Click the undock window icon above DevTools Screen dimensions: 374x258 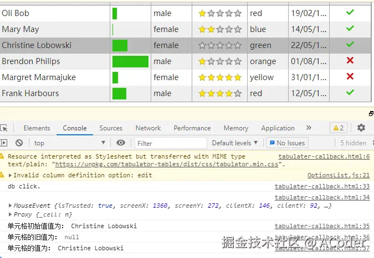coord(371,114)
